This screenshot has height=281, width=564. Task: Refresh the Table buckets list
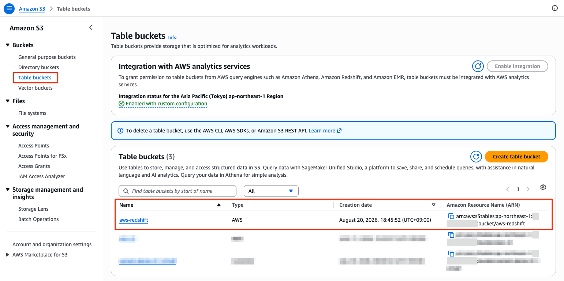tap(476, 157)
